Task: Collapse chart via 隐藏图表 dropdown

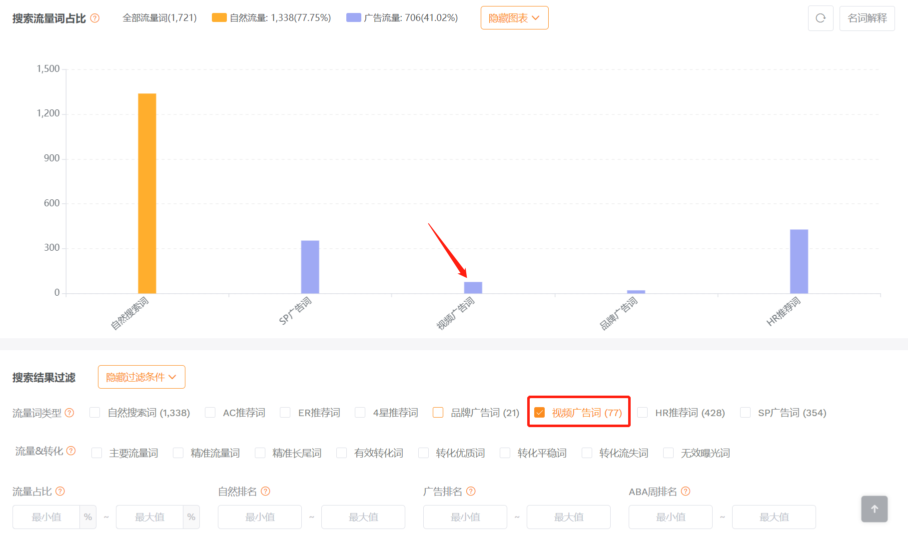Action: [514, 18]
